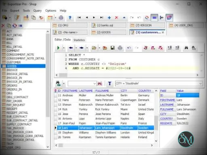
Task: Open the filter expression dropdown showing CITY = 'Stockholm'
Action: coord(201,84)
